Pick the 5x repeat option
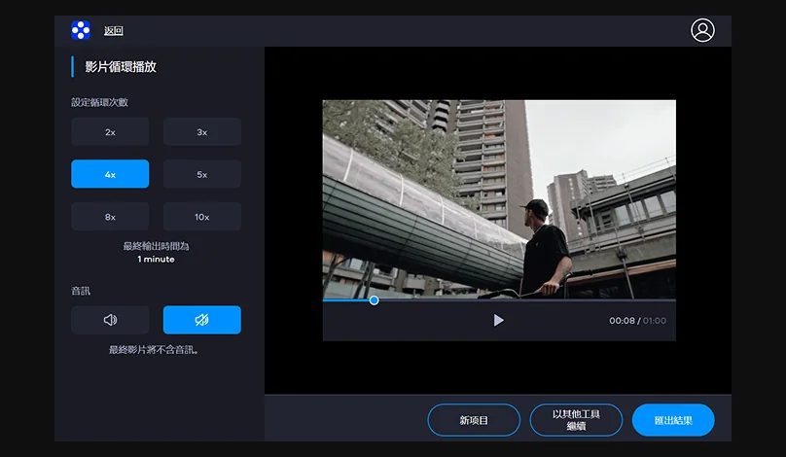786x457 pixels. [201, 174]
